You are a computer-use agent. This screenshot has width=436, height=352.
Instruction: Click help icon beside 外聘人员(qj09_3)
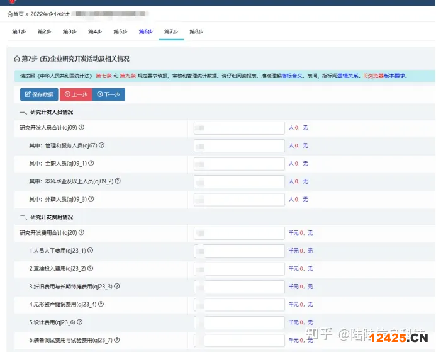[91, 199]
